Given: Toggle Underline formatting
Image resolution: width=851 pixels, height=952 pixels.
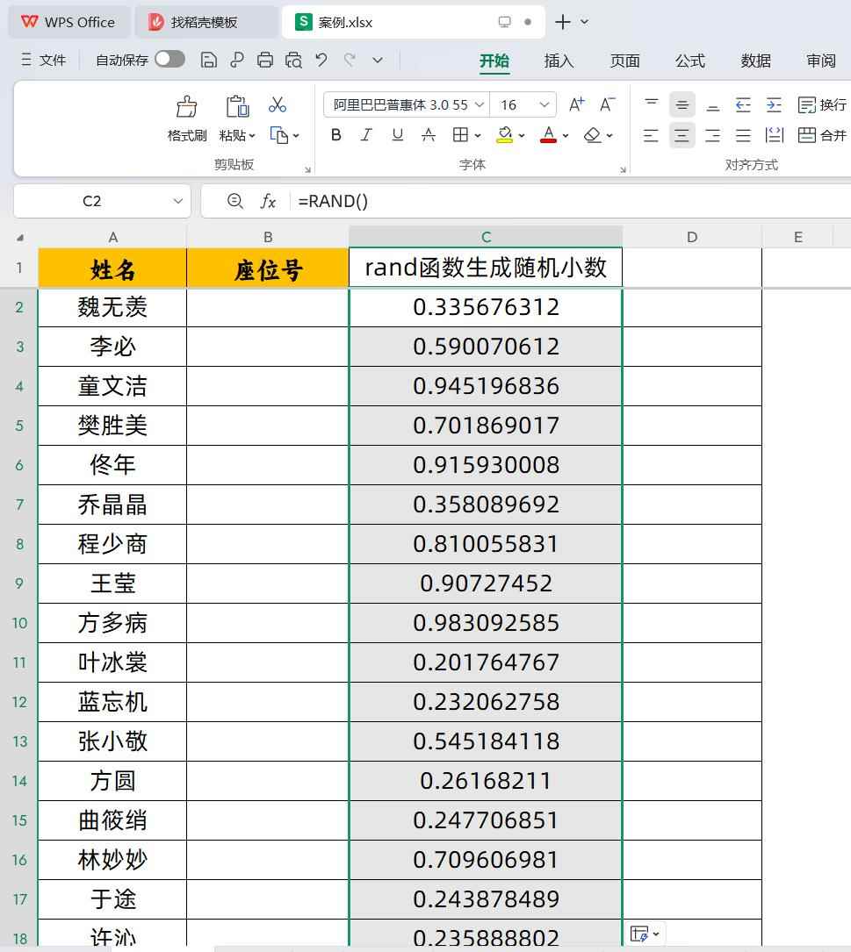Looking at the screenshot, I should click(398, 135).
